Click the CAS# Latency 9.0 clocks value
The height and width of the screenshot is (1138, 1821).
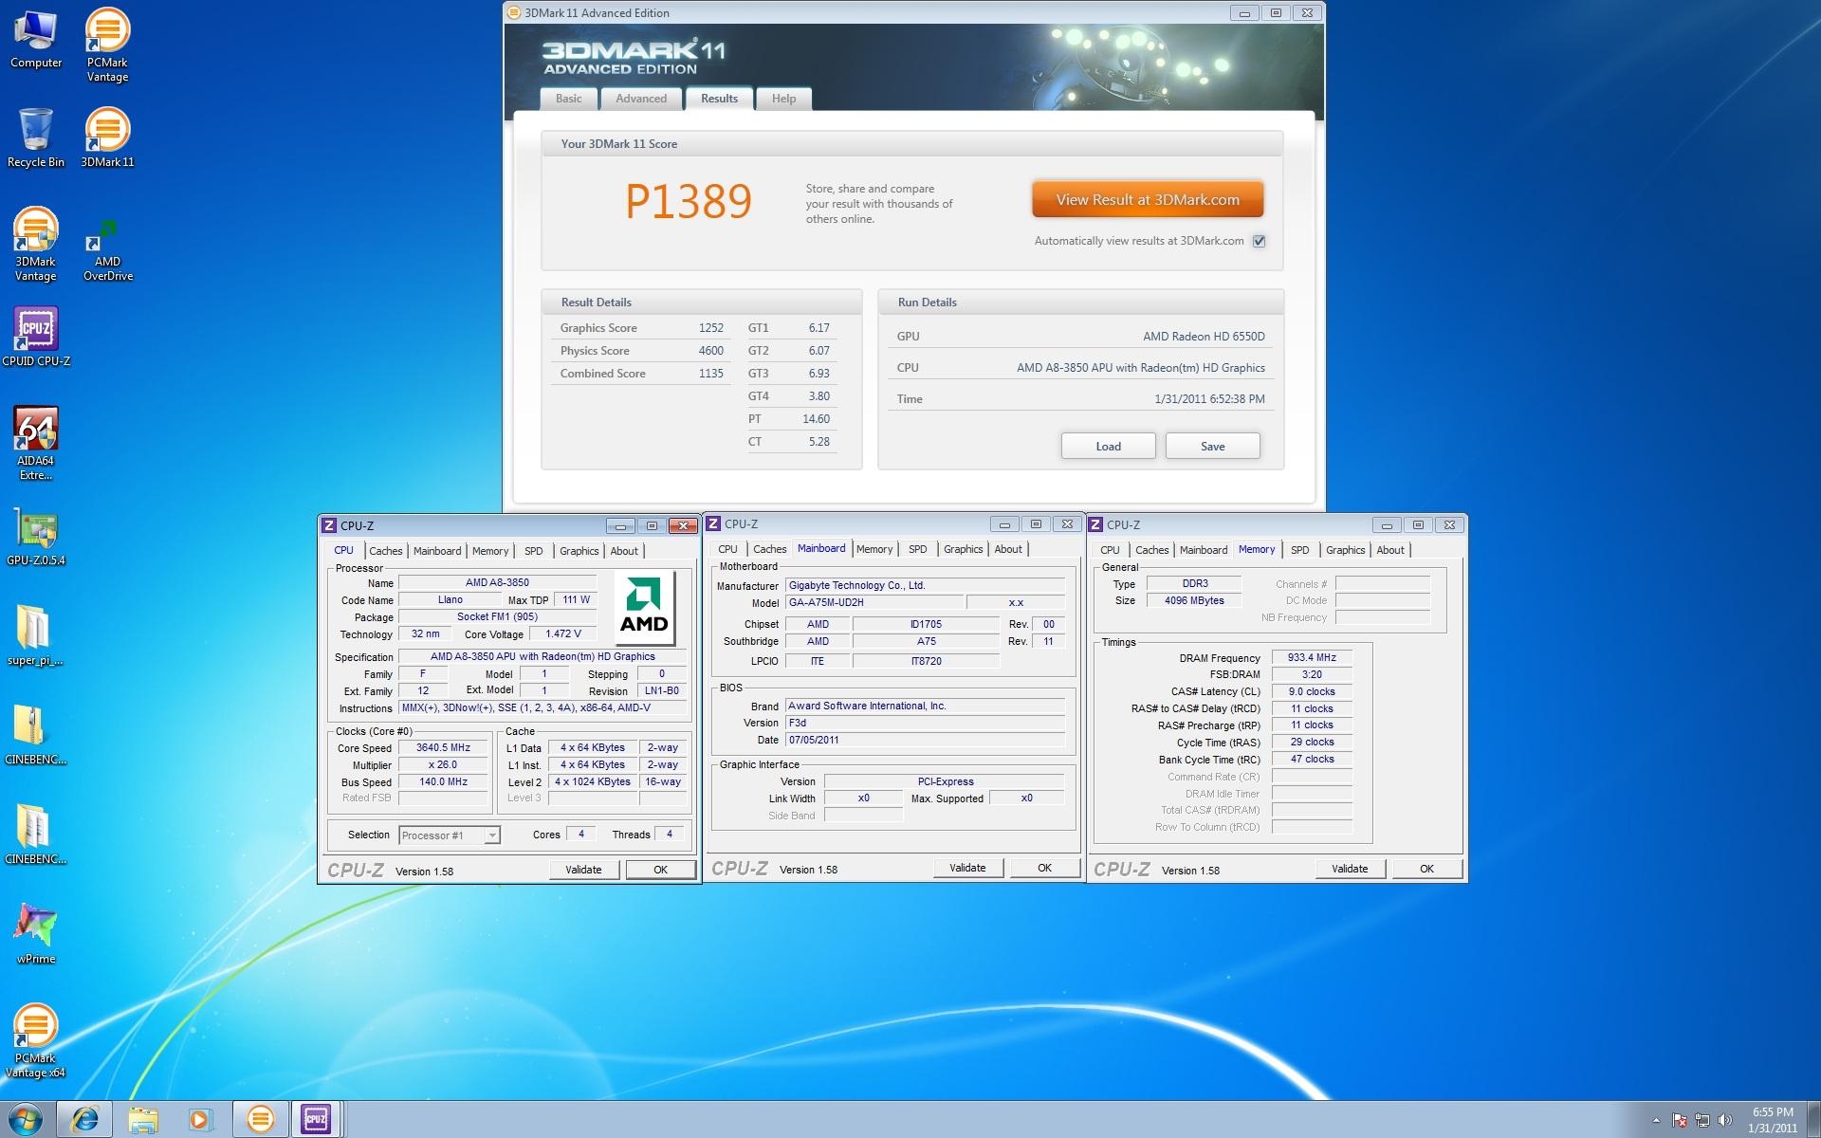1312,691
